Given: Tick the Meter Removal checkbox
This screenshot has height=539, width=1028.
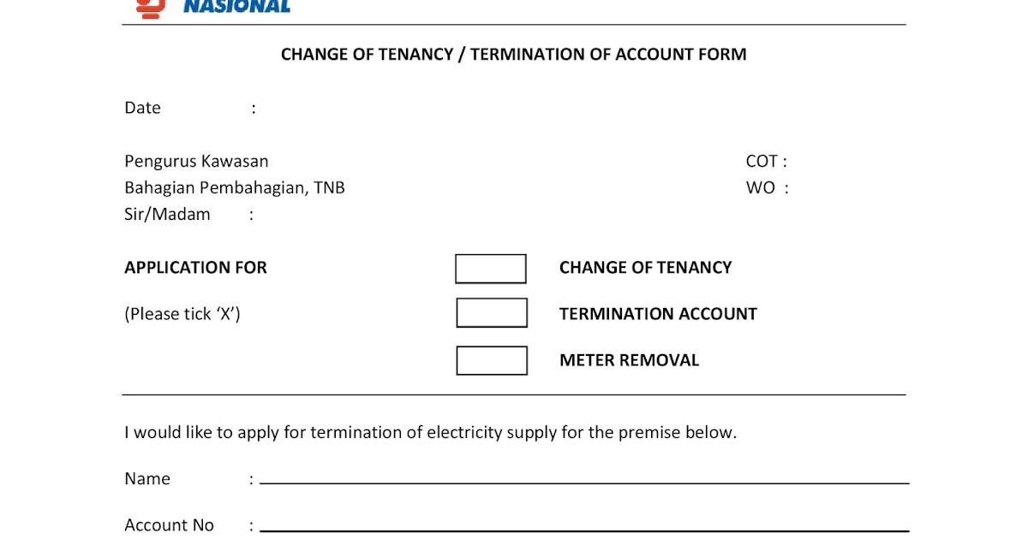Looking at the screenshot, I should pos(492,360).
